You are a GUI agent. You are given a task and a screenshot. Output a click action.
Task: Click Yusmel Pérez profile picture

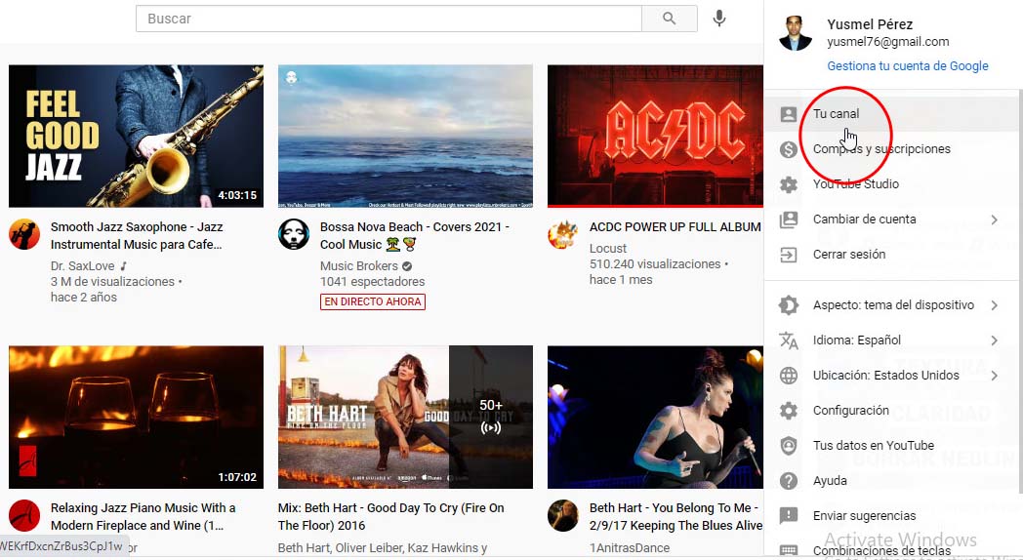(796, 32)
